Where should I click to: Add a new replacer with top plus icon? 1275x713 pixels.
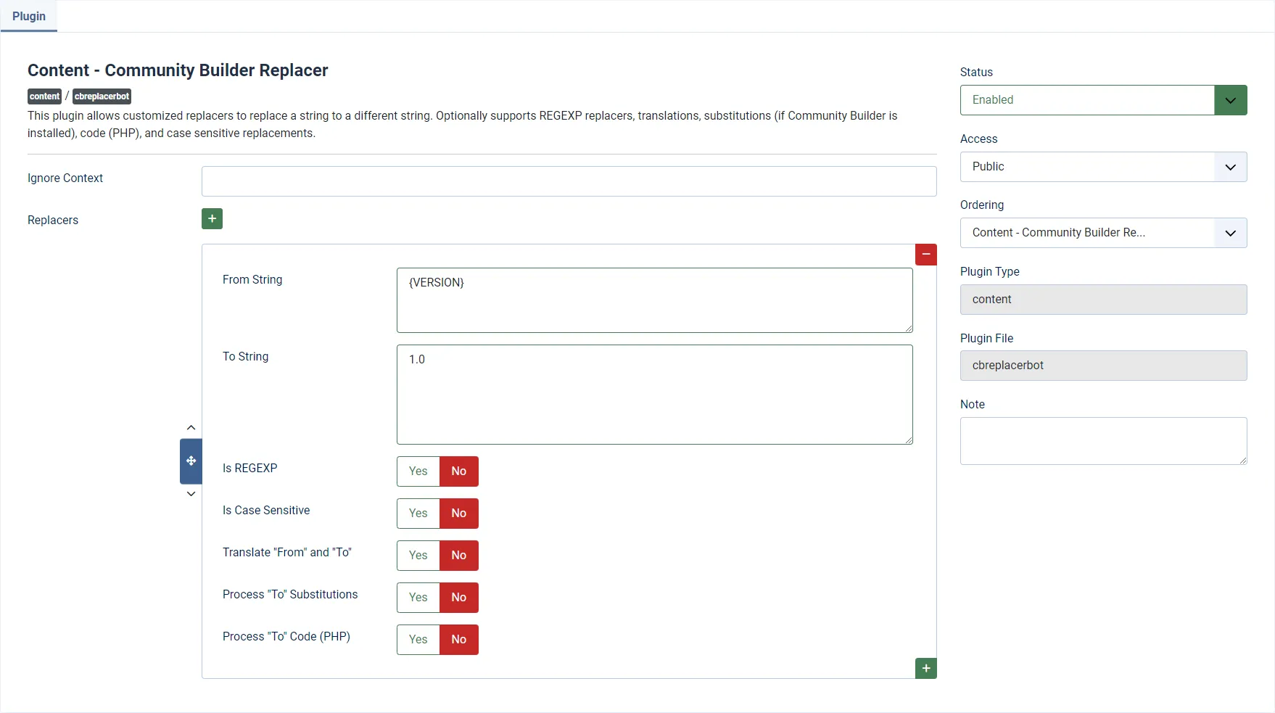[212, 218]
